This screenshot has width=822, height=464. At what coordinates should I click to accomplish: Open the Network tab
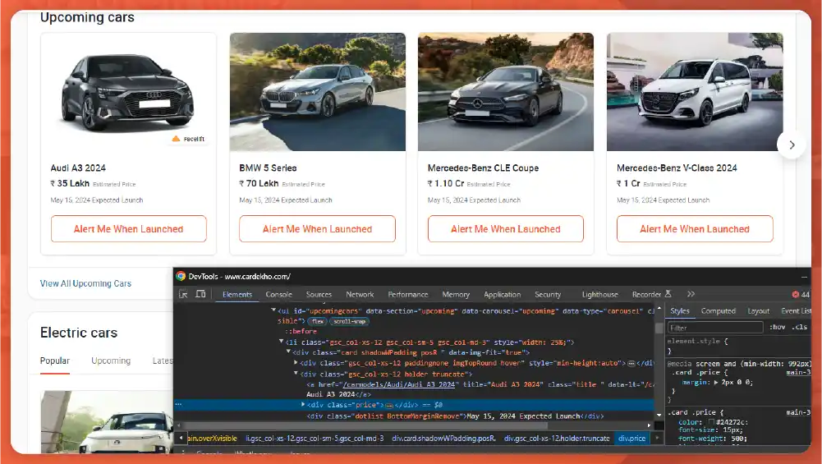pos(360,295)
